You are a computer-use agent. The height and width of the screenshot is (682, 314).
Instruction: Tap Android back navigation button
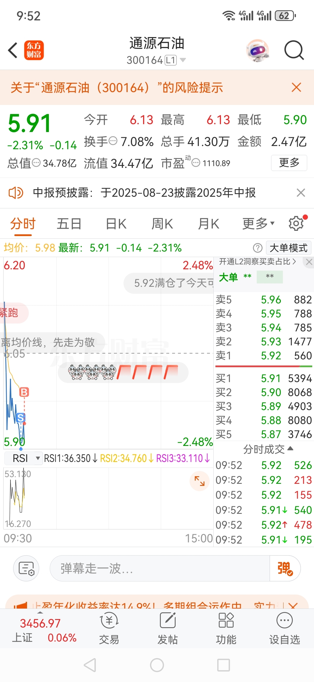[x=90, y=665]
